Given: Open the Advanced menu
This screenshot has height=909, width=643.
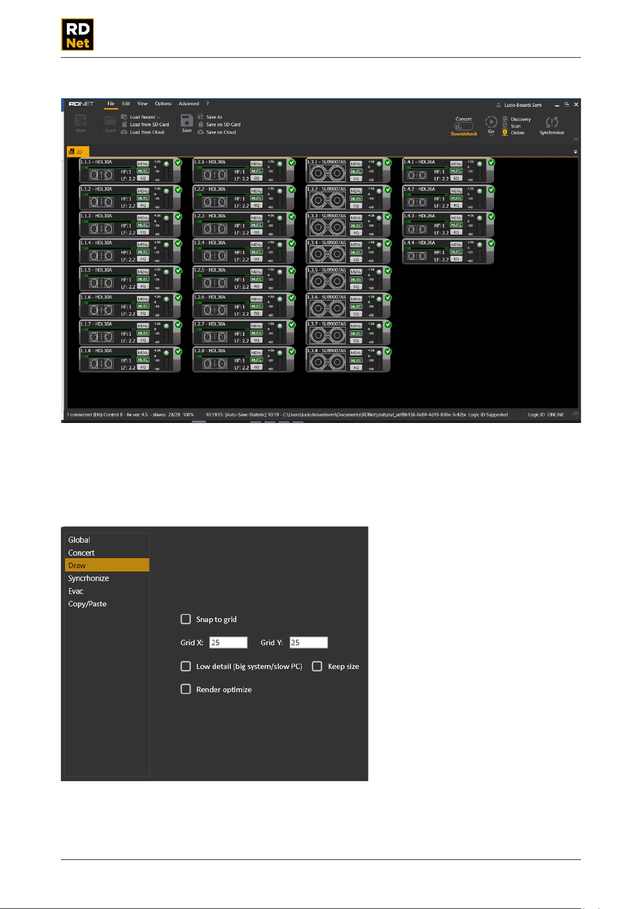Looking at the screenshot, I should pyautogui.click(x=189, y=104).
